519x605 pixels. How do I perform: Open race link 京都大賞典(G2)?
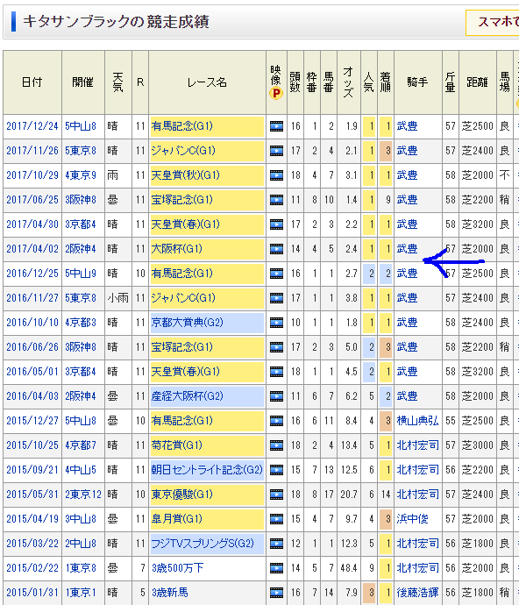[187, 323]
